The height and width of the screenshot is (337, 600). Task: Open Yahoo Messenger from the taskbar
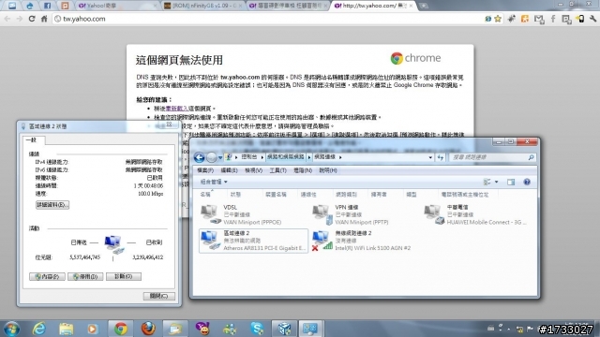tap(202, 329)
